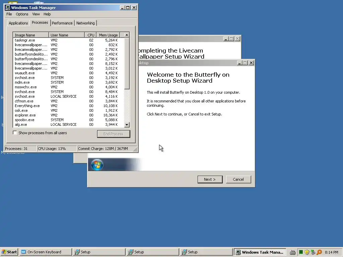Viewport: 343px width, 257px height.
Task: Select svchost.exe LOCAL SERVICE process row
Action: [x=68, y=96]
